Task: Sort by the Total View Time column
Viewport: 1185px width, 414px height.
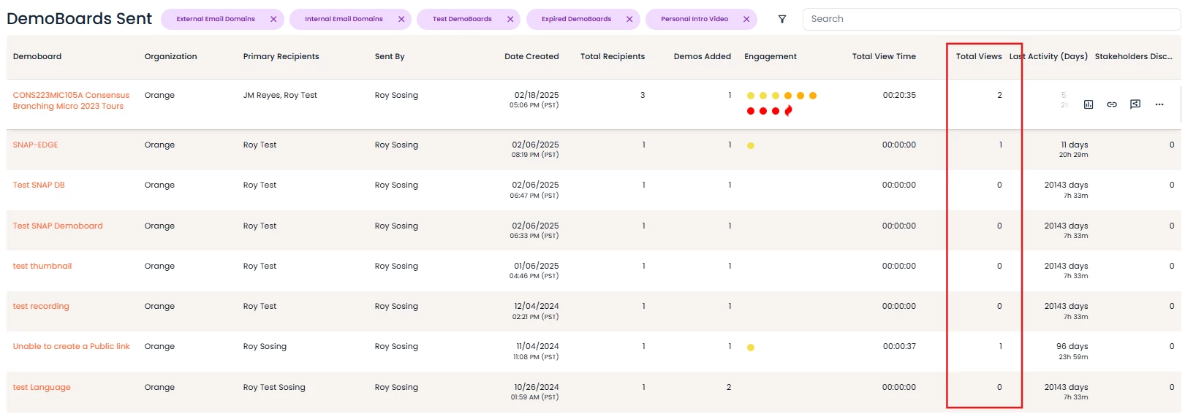Action: pos(883,56)
